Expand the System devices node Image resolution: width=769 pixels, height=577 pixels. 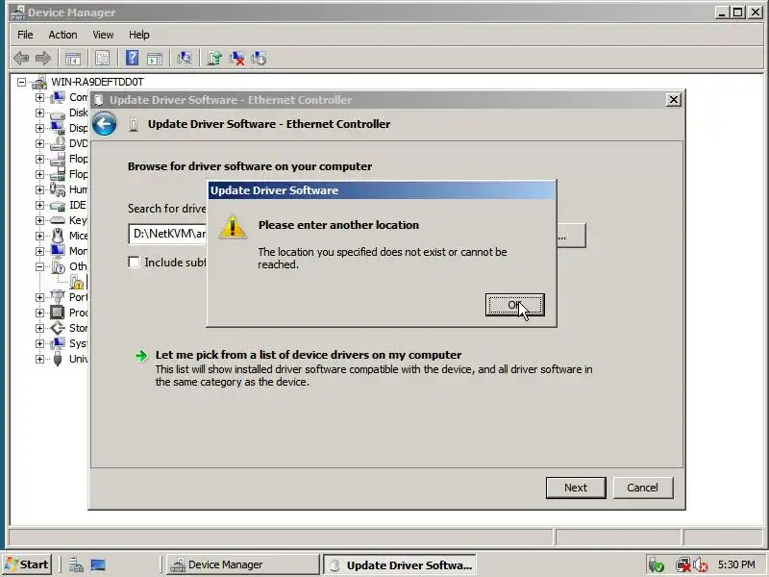(x=39, y=343)
